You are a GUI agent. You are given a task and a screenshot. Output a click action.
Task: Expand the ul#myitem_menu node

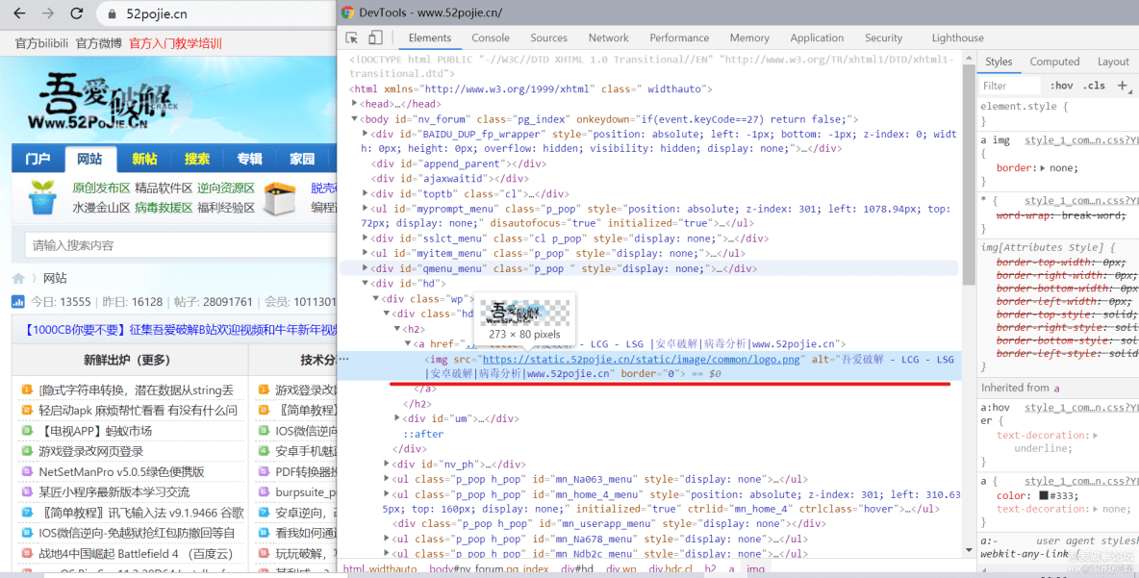point(366,254)
